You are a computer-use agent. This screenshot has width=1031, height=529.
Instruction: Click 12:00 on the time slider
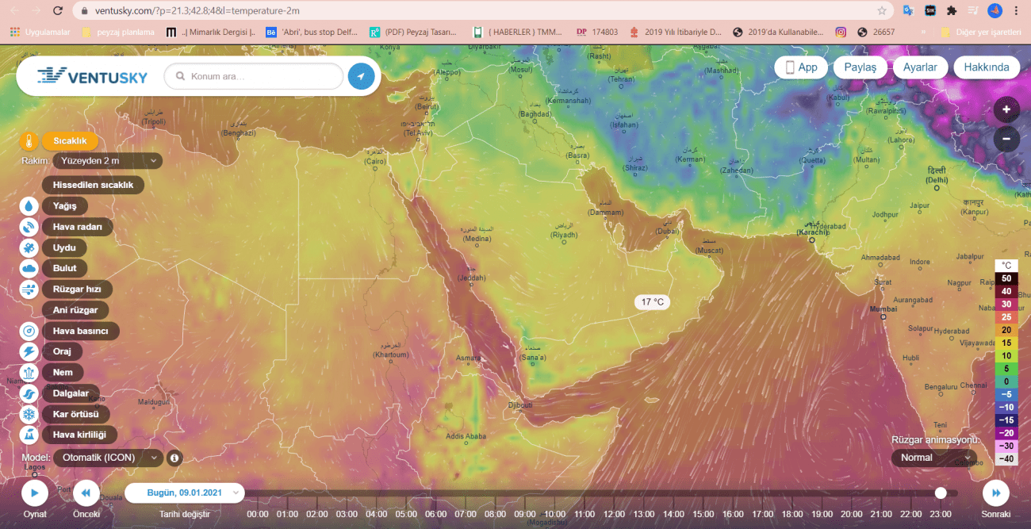pyautogui.click(x=614, y=514)
